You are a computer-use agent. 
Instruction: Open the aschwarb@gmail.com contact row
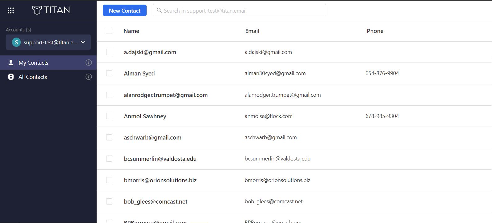pos(294,137)
